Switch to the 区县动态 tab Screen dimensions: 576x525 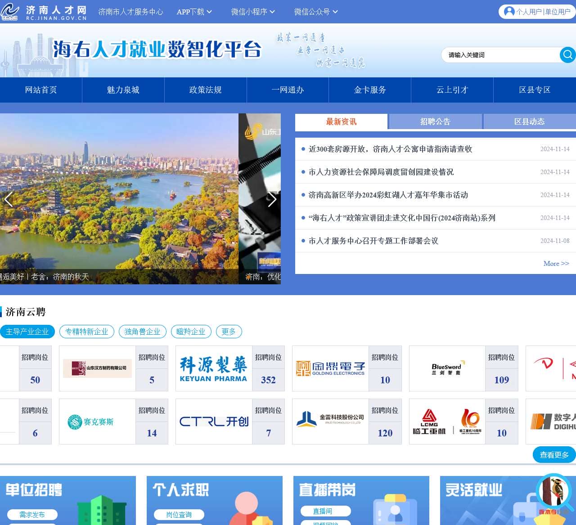click(530, 121)
